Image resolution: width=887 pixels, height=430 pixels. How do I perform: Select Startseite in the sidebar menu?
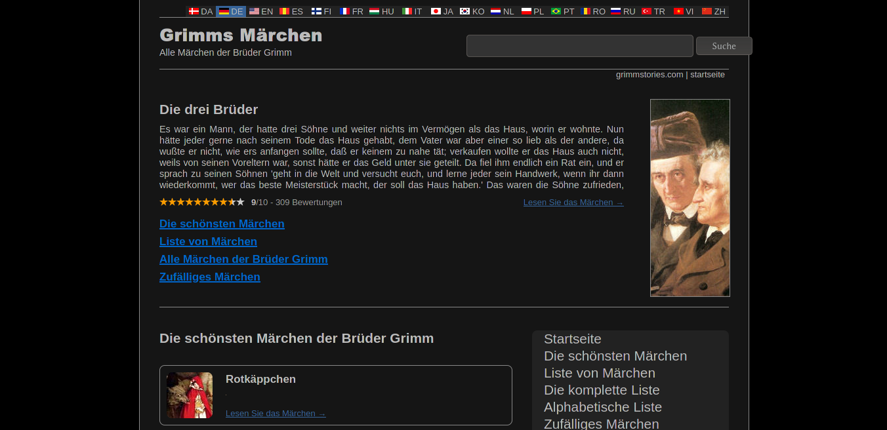tap(573, 339)
